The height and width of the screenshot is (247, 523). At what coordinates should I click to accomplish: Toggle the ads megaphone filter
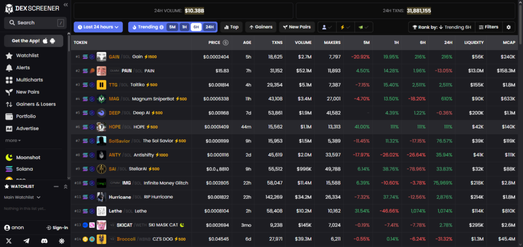364,28
